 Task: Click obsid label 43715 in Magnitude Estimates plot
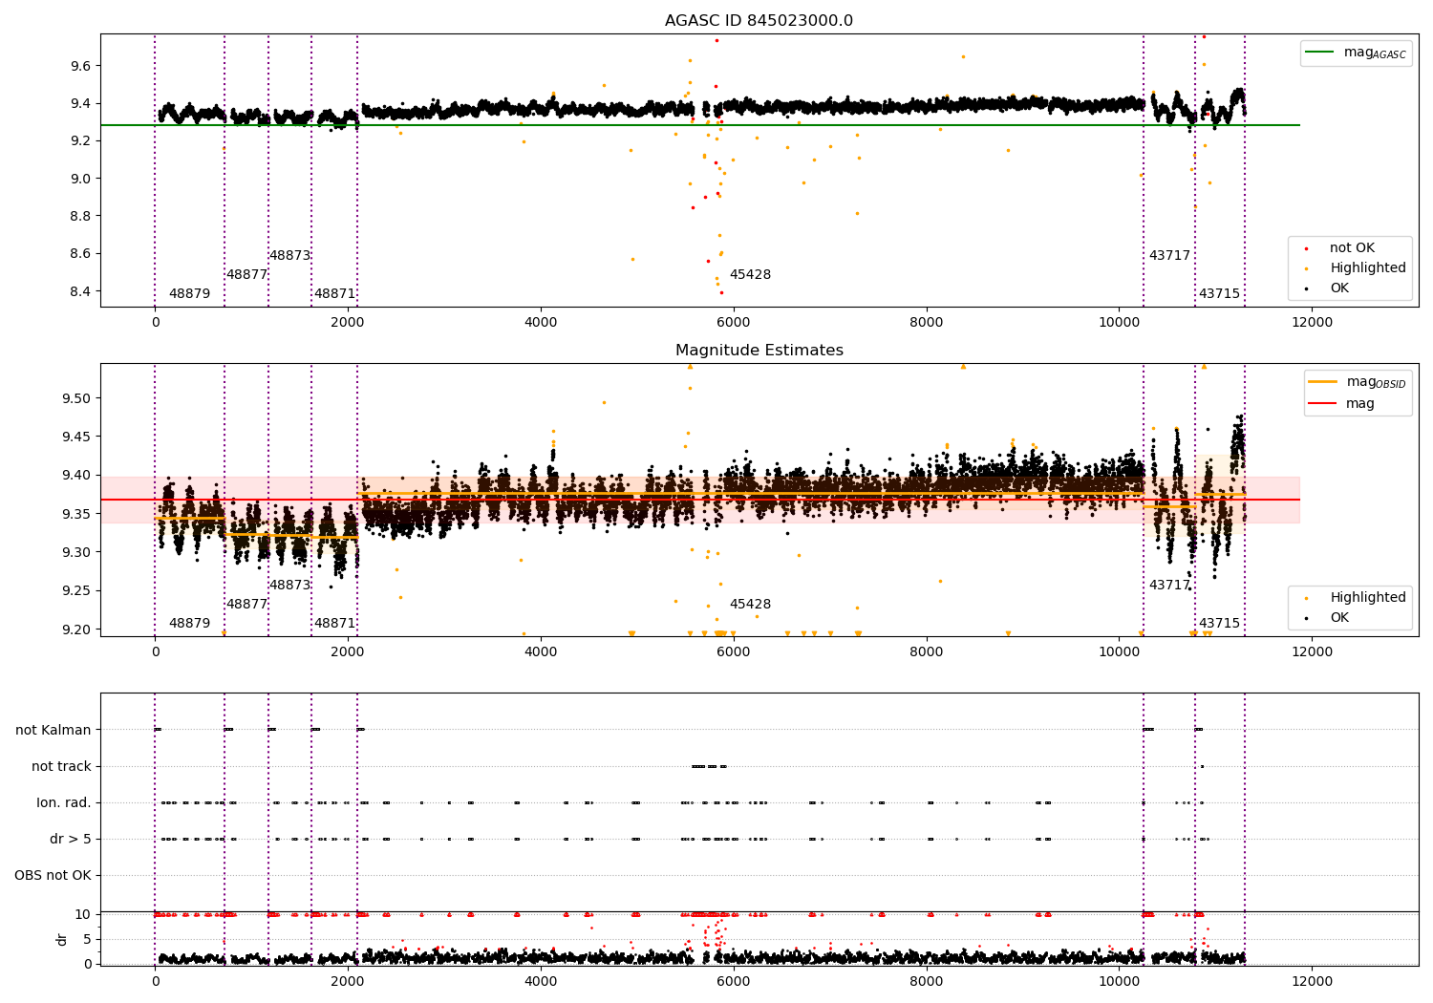pyautogui.click(x=1219, y=624)
